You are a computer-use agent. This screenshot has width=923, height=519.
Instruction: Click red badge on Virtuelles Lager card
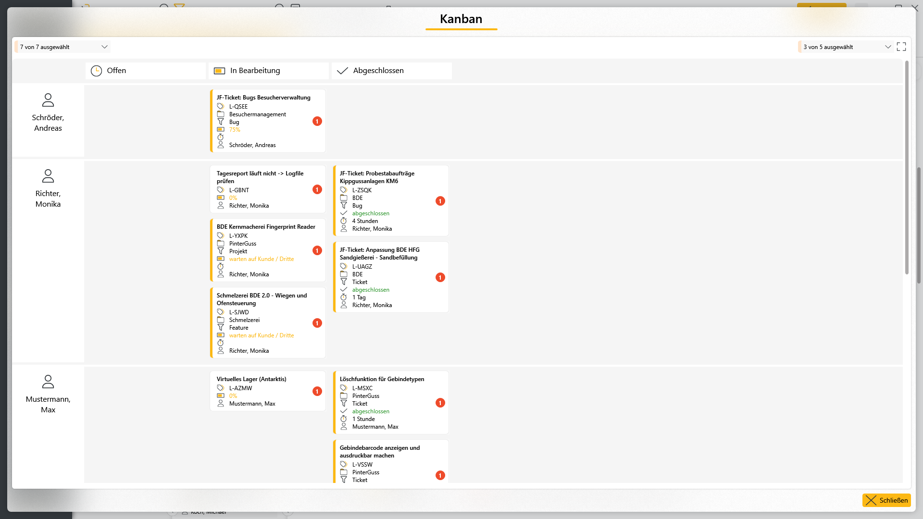pos(317,391)
